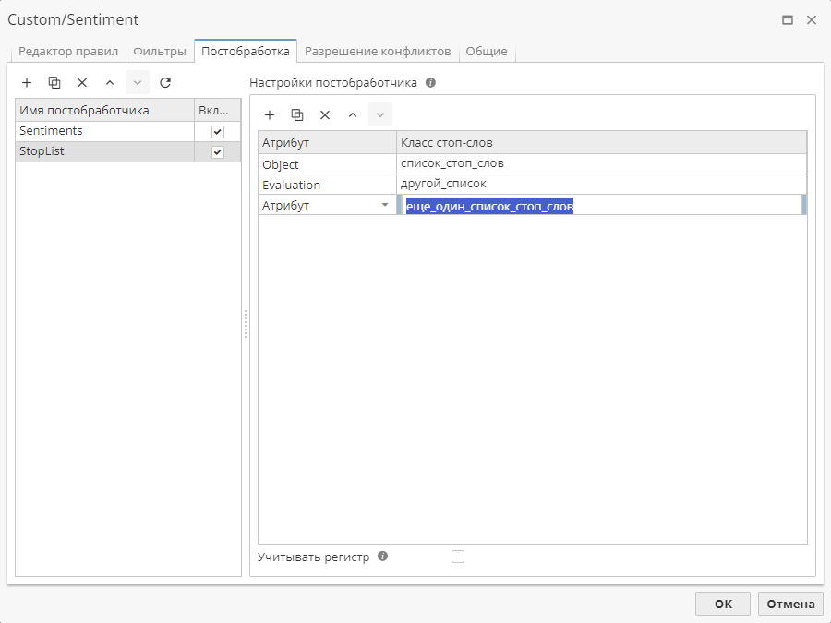Click the Класс стоп-слов column header
The width and height of the screenshot is (831, 623).
pyautogui.click(x=601, y=142)
